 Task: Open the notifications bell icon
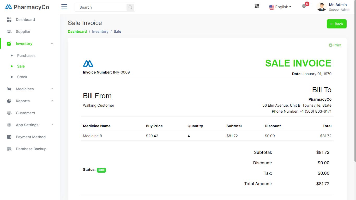point(304,6)
